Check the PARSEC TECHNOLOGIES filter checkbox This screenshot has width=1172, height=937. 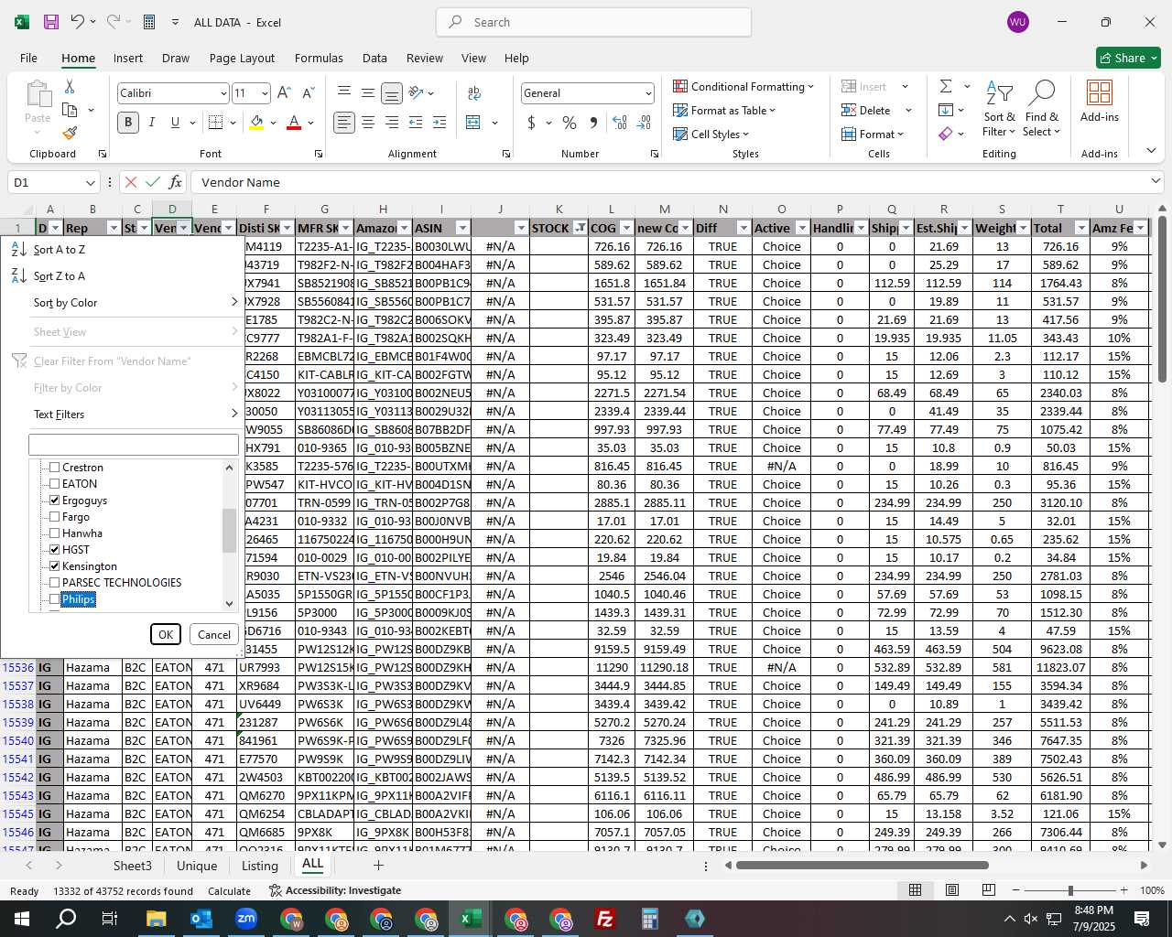(x=55, y=583)
